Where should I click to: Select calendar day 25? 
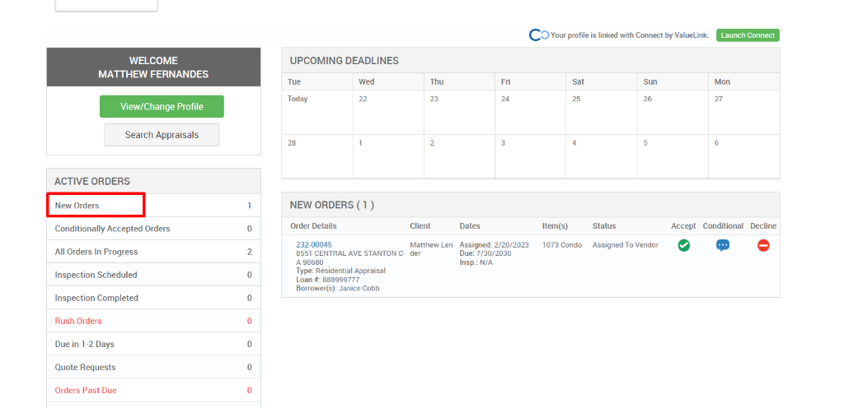601,112
